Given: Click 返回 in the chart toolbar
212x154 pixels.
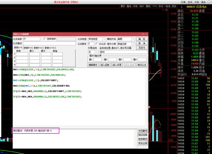Looking at the screenshot, I should click(x=174, y=6).
